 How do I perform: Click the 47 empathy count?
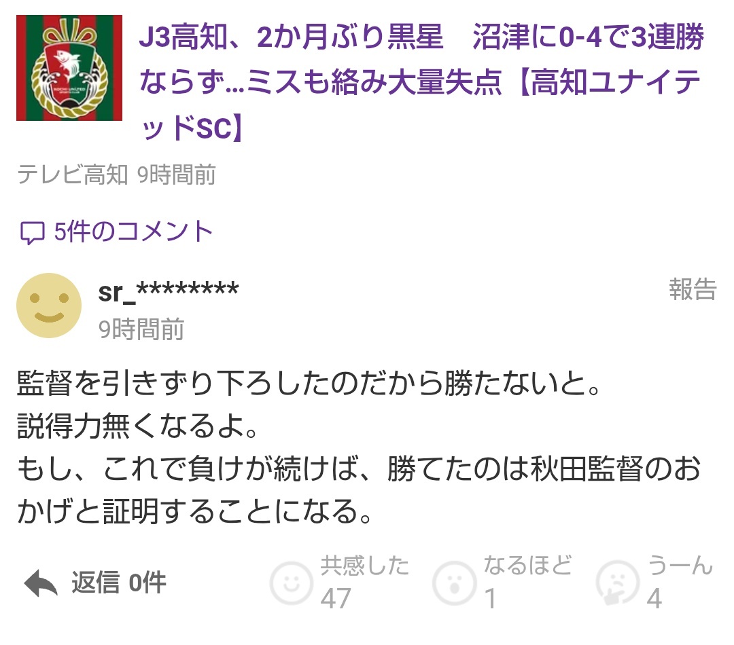(336, 598)
